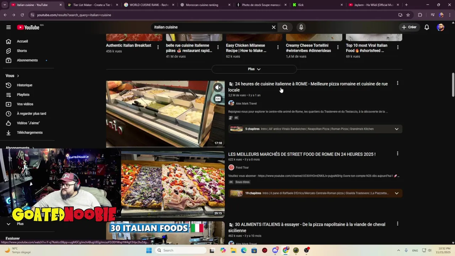Open 30 ALIMENTS ITALIENS à essayer title
This screenshot has height=256, width=455.
pyautogui.click(x=307, y=228)
